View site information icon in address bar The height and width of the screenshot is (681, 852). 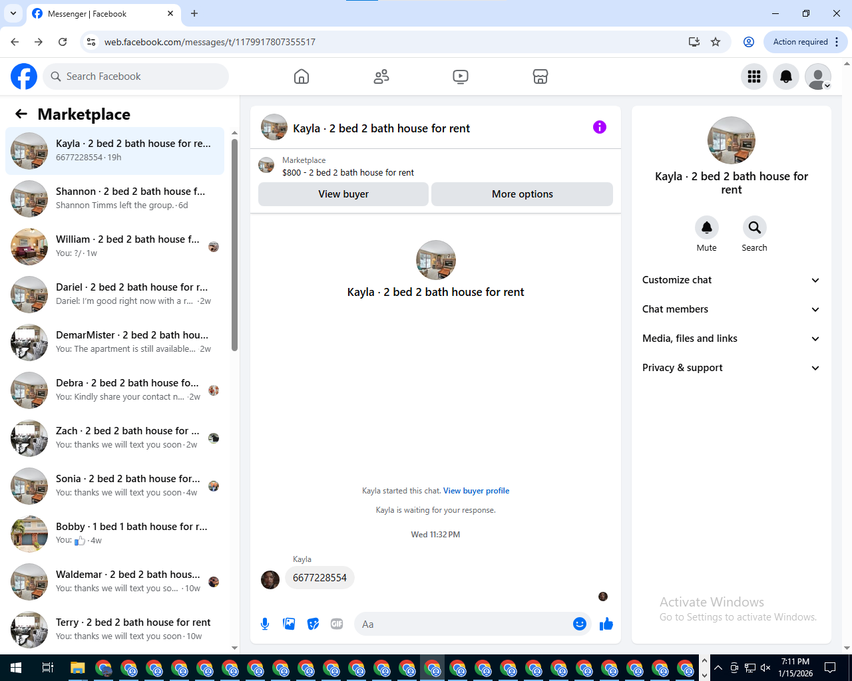pos(92,42)
